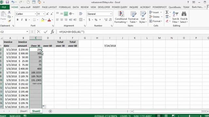Click the Delete cells button
The width and height of the screenshot is (209, 117).
coord(154,17)
